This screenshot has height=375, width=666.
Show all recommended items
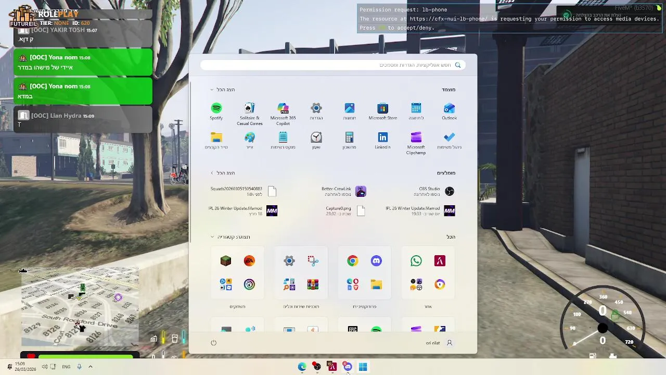tap(223, 173)
